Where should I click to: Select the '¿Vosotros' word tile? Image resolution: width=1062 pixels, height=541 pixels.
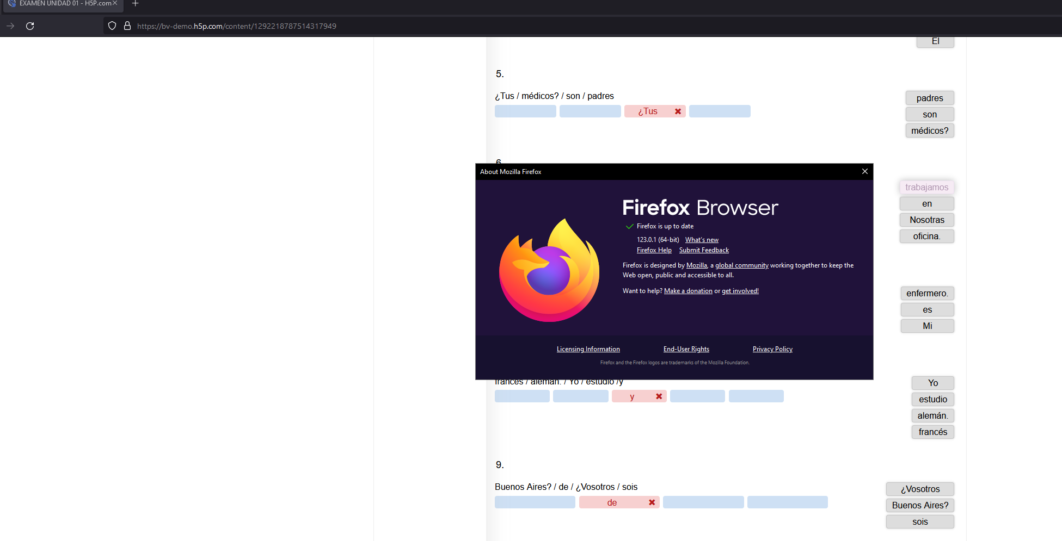[920, 489]
